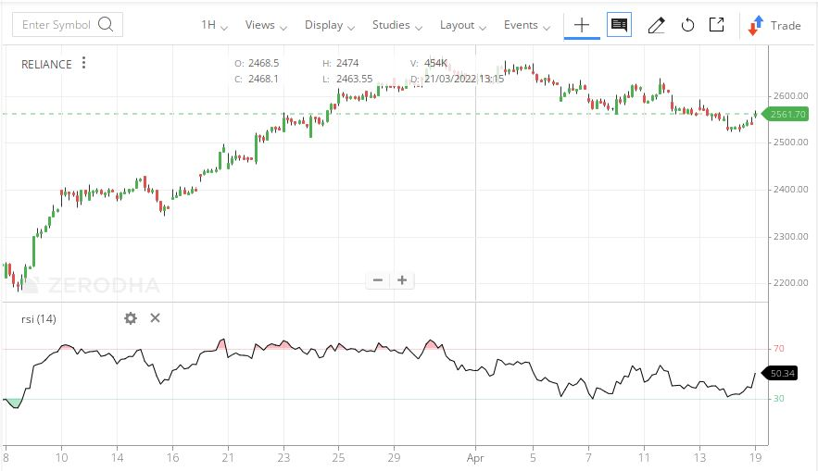
Task: Zoom out chart with minus button
Action: [x=378, y=280]
